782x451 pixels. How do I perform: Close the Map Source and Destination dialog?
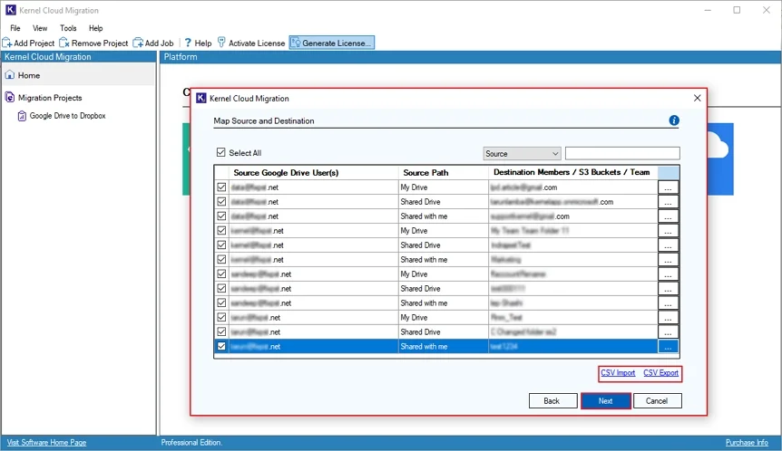coord(698,98)
